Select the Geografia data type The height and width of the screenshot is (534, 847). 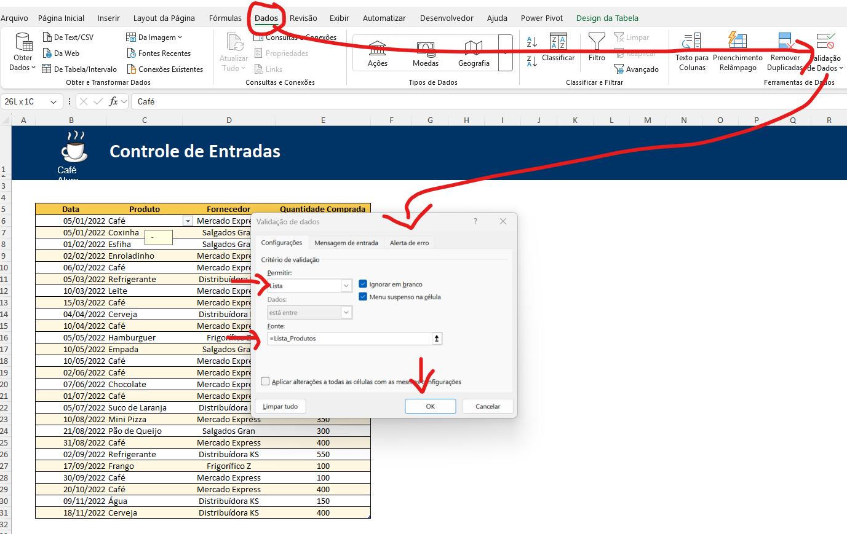point(474,53)
